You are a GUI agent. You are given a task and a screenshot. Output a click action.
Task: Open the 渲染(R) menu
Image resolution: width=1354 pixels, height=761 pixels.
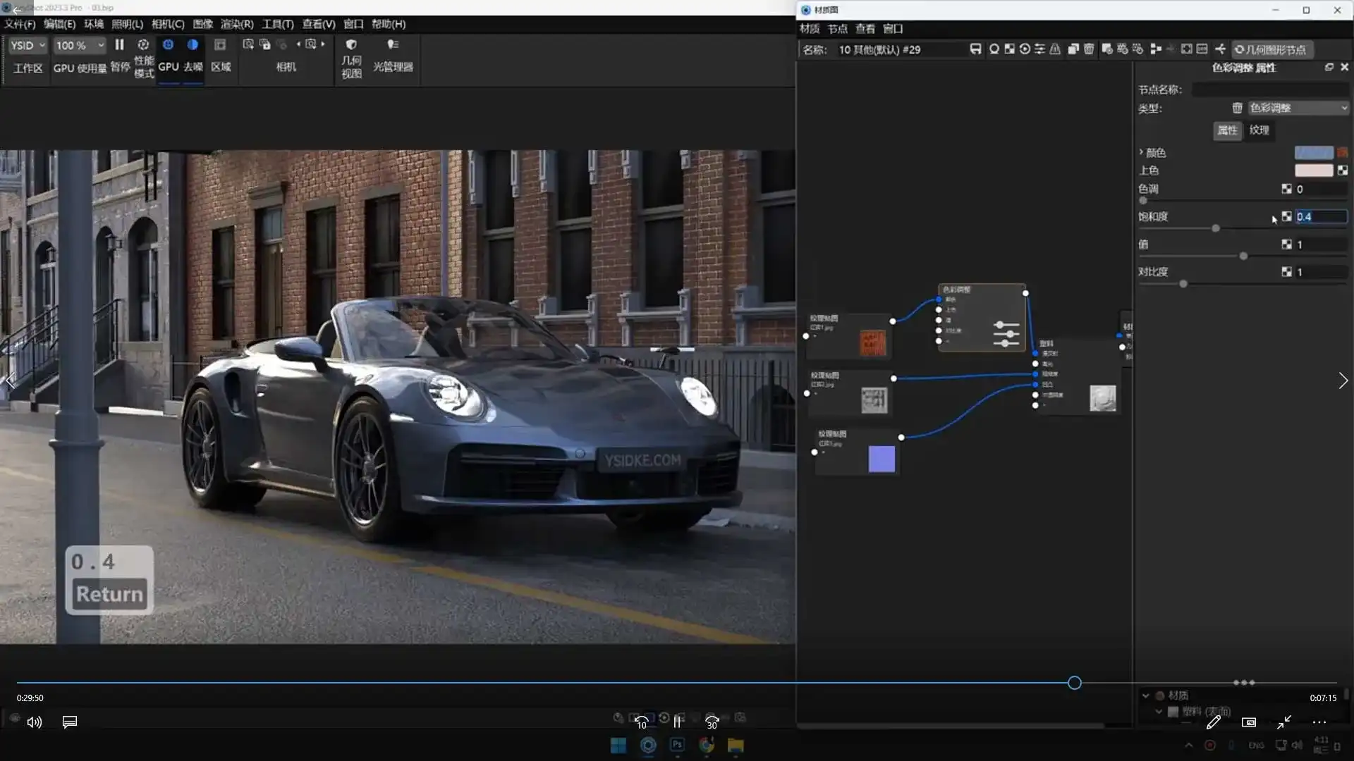(236, 24)
